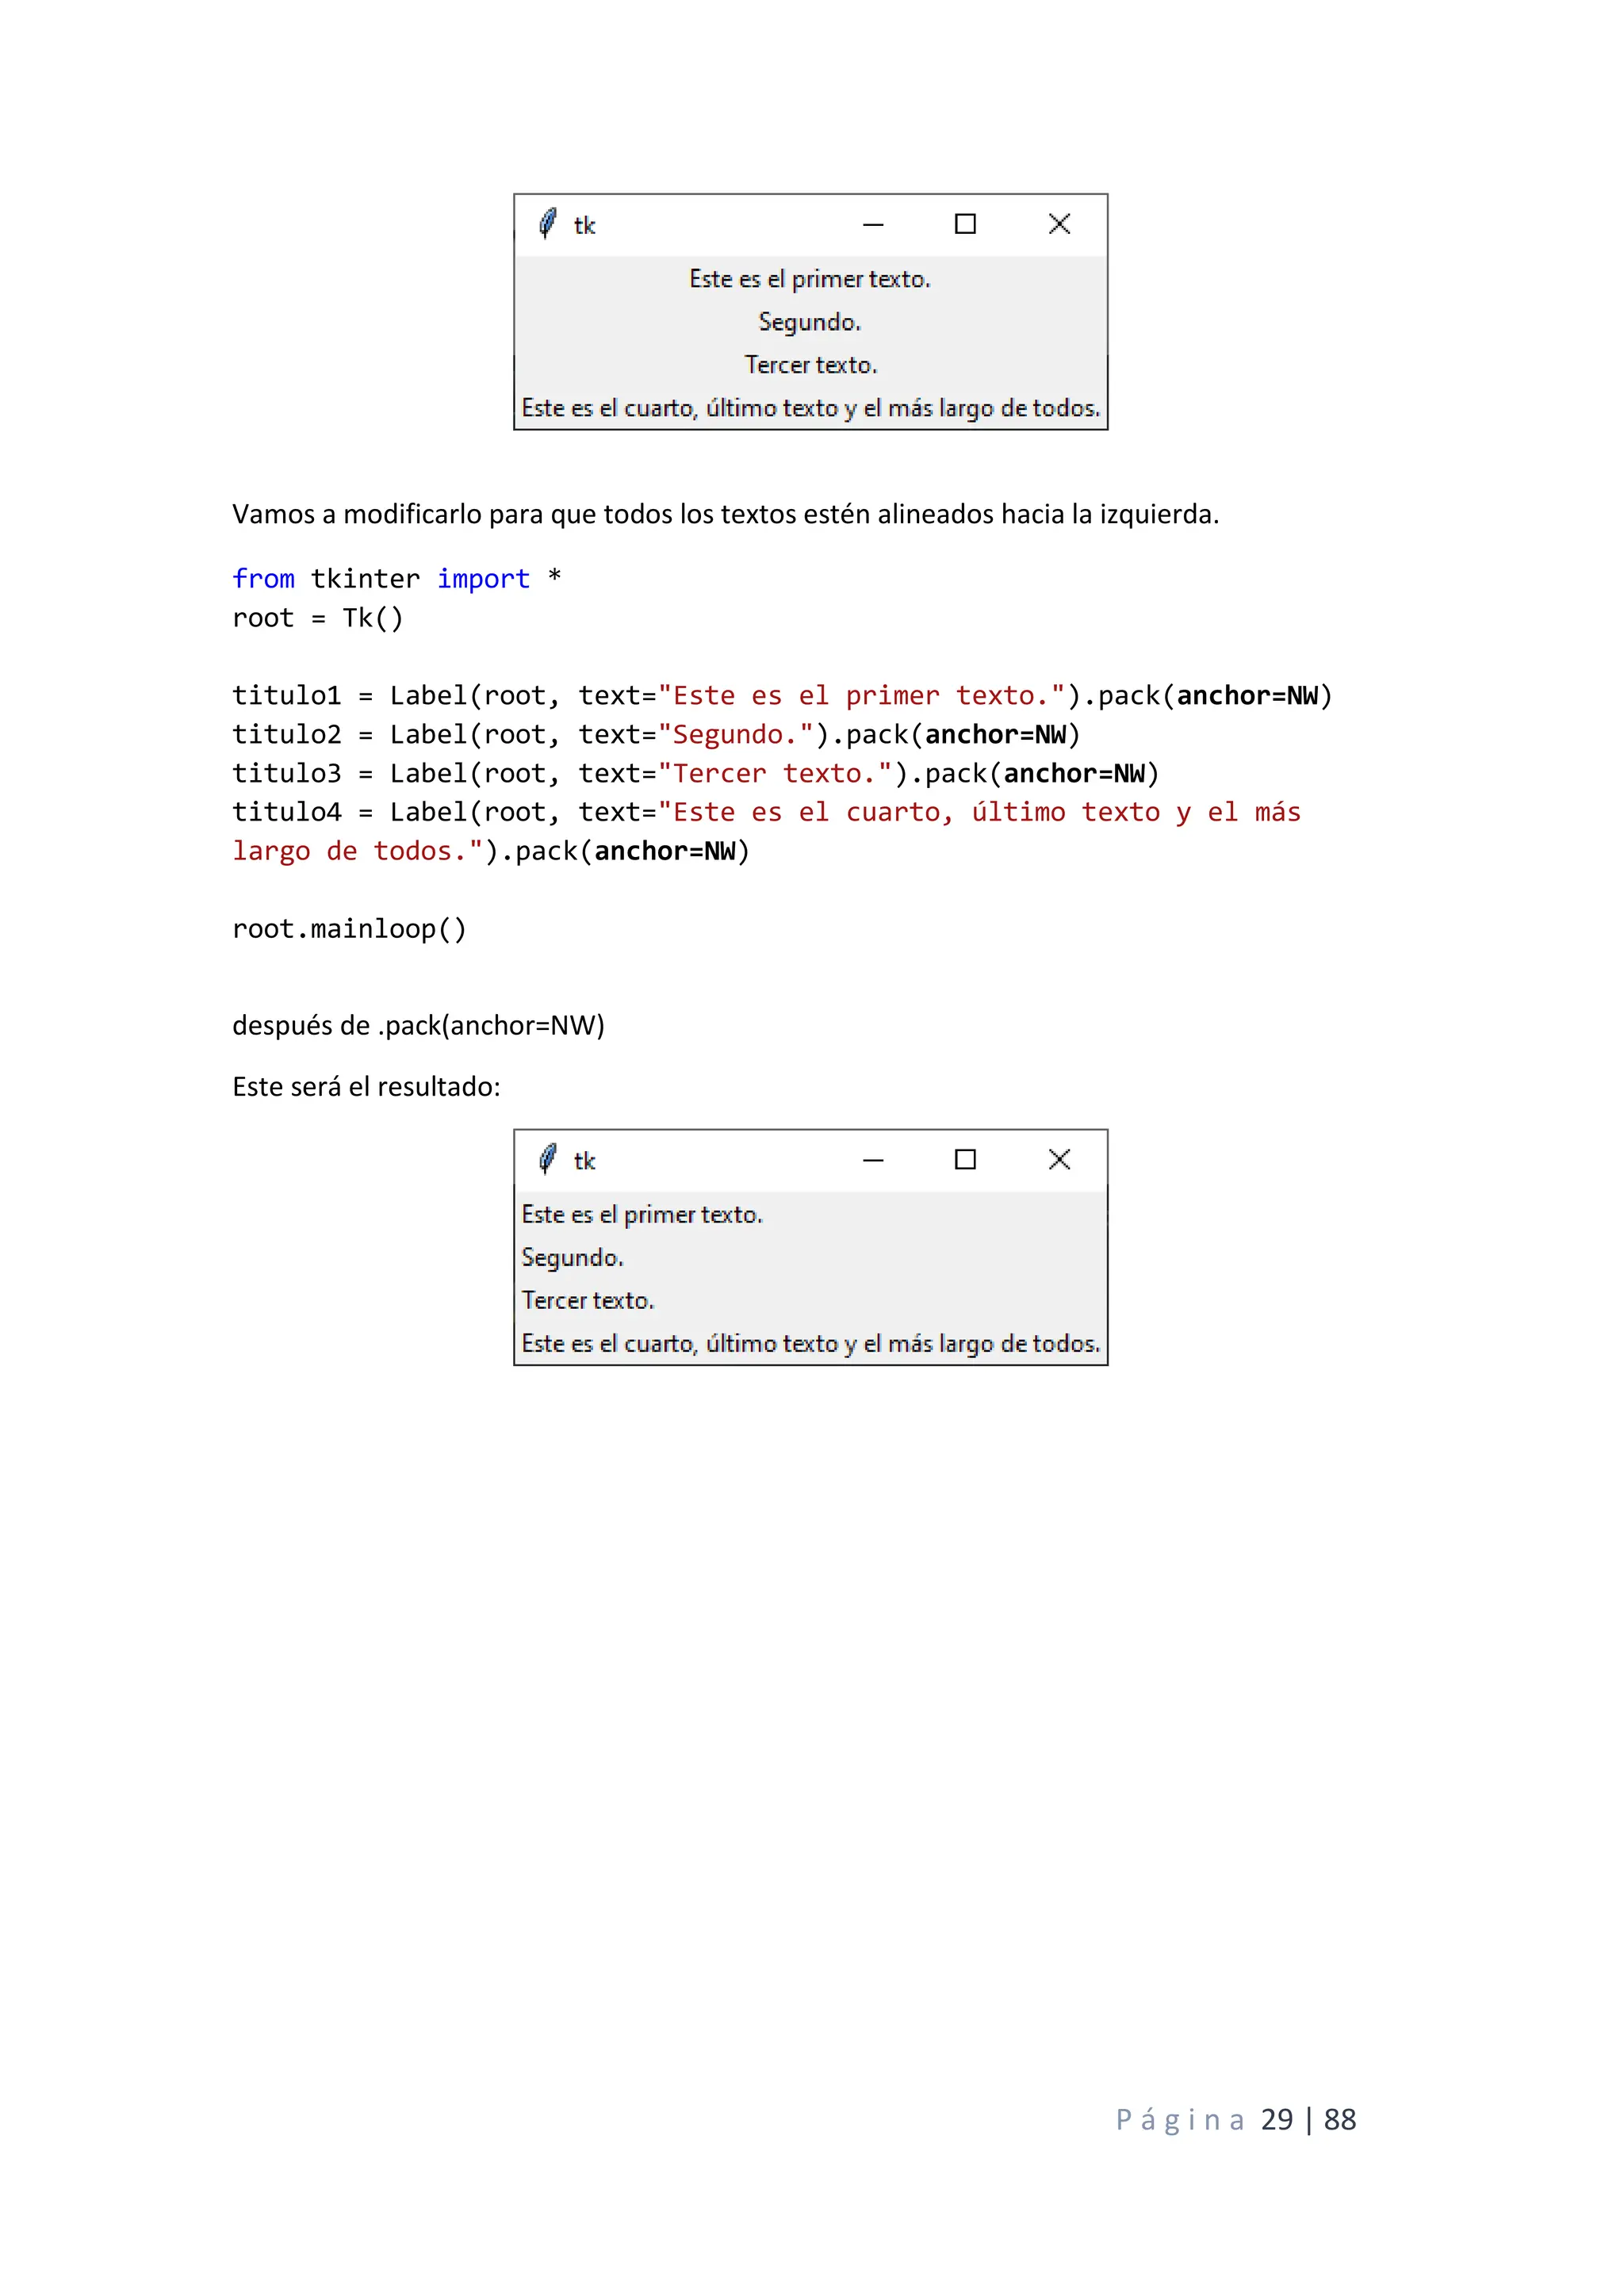Maximize the upper tk window

965,224
